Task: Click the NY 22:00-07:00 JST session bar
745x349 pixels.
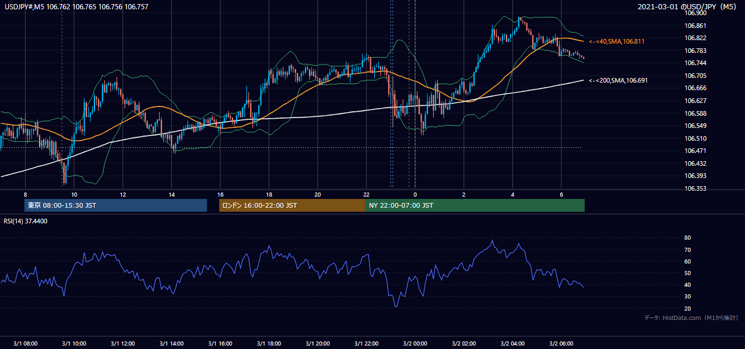Action: pyautogui.click(x=475, y=205)
